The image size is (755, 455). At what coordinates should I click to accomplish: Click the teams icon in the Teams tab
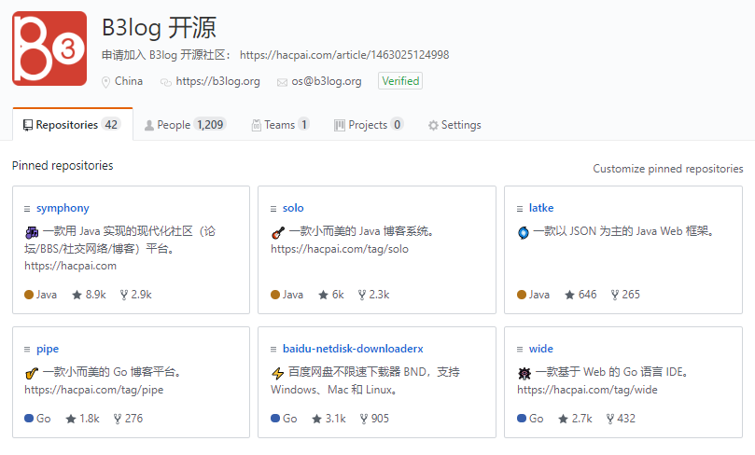coord(256,125)
